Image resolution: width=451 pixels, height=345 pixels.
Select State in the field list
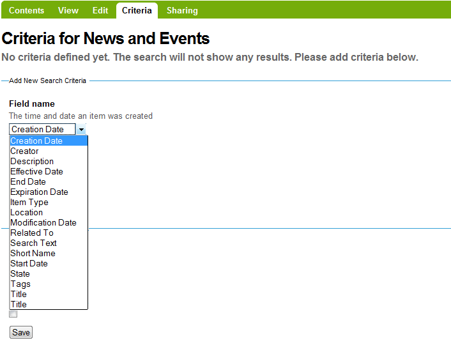click(20, 274)
